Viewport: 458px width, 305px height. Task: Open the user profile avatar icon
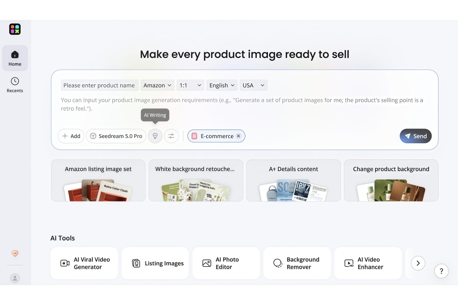pyautogui.click(x=15, y=278)
